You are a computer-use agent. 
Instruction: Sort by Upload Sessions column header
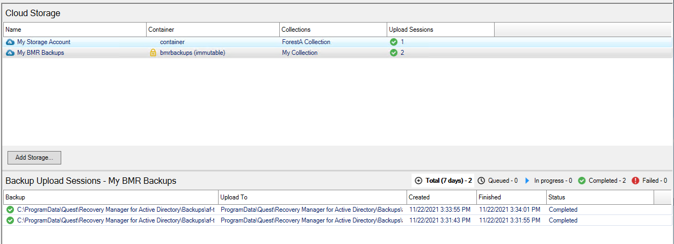440,30
